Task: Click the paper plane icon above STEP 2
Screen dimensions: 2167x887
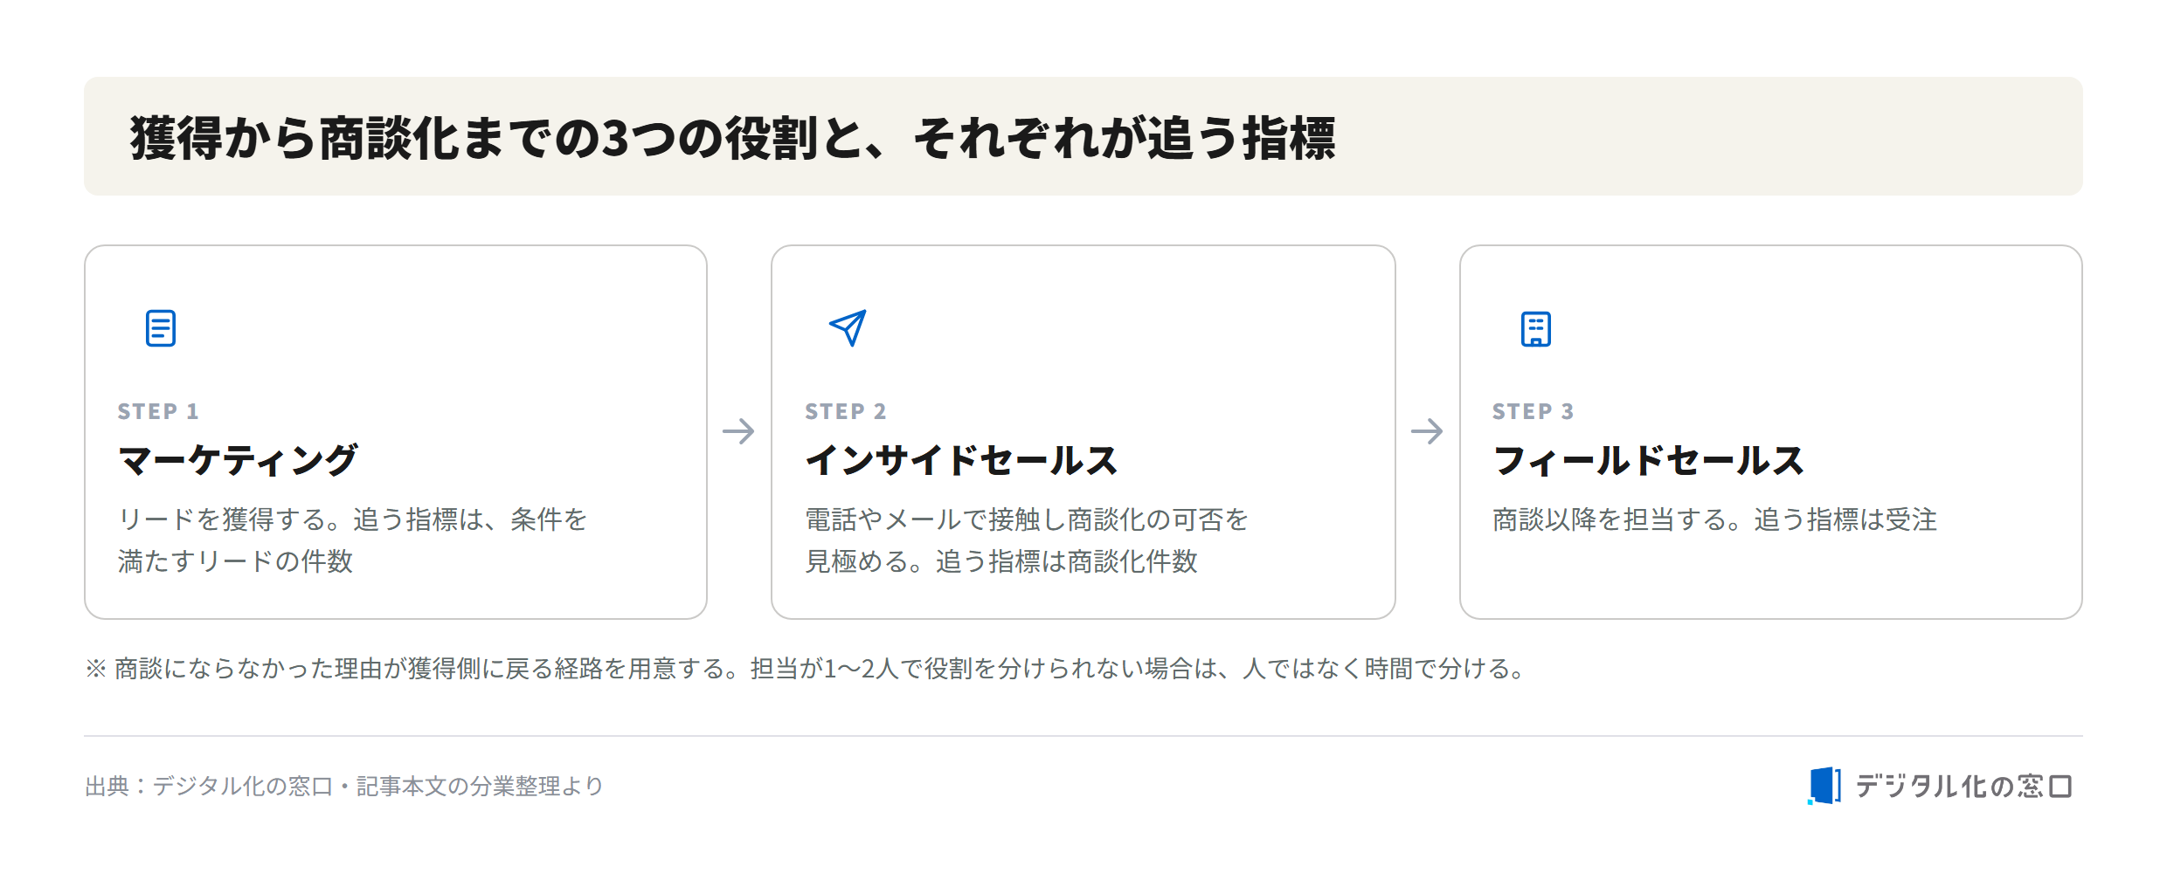Action: point(848,328)
